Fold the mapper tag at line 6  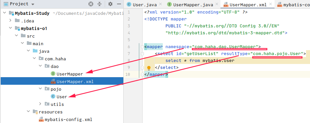[142, 47]
